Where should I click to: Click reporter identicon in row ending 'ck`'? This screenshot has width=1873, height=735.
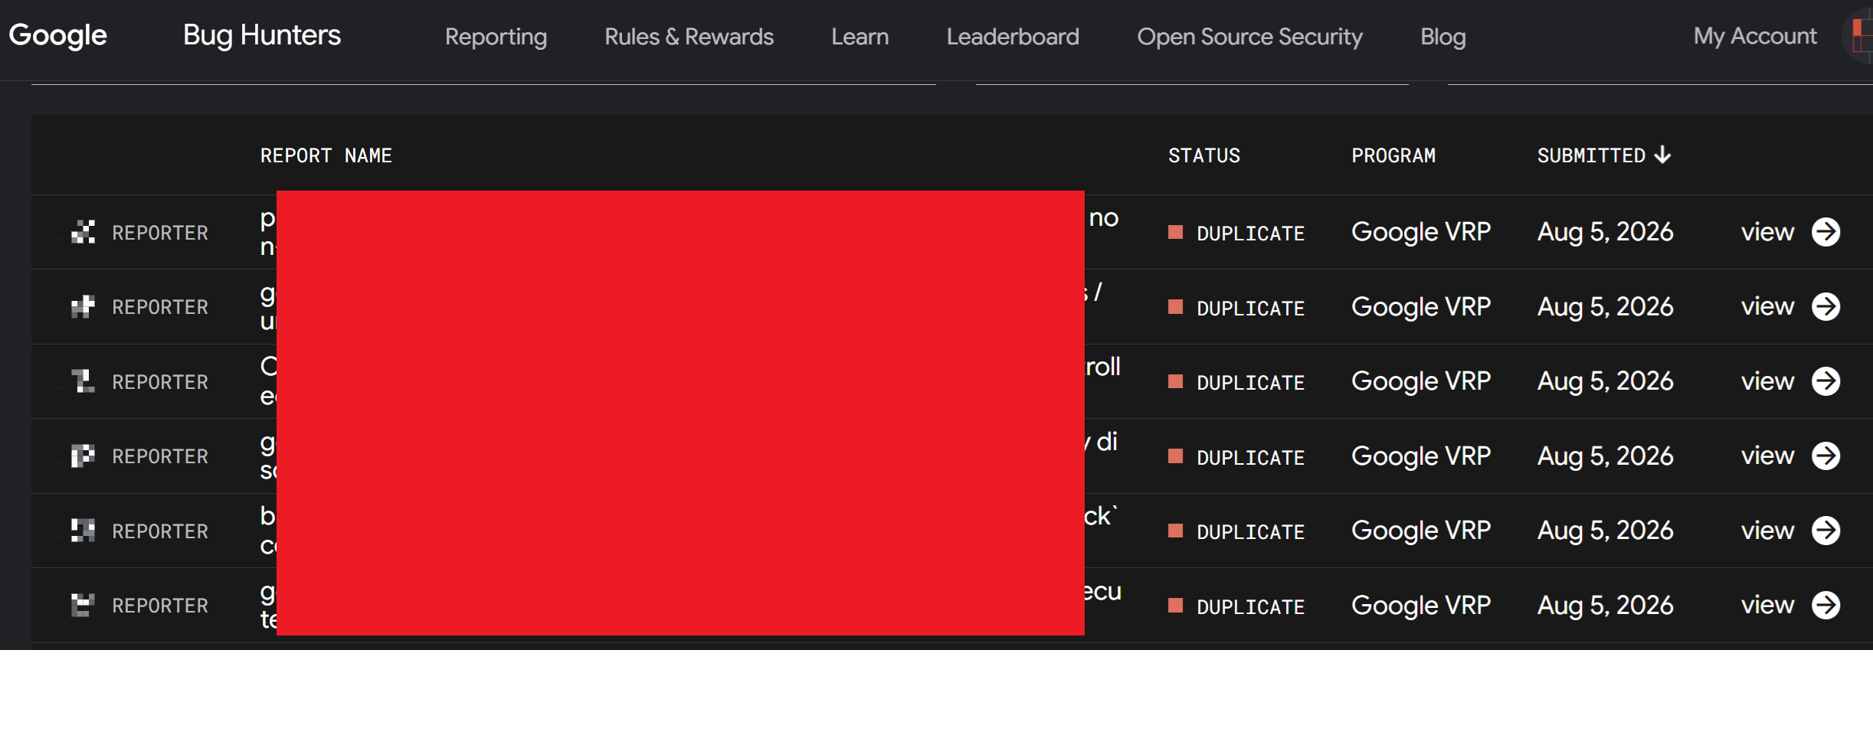(83, 531)
